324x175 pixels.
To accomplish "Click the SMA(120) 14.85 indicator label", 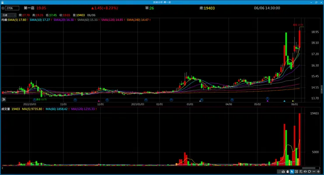I will 112,20.
